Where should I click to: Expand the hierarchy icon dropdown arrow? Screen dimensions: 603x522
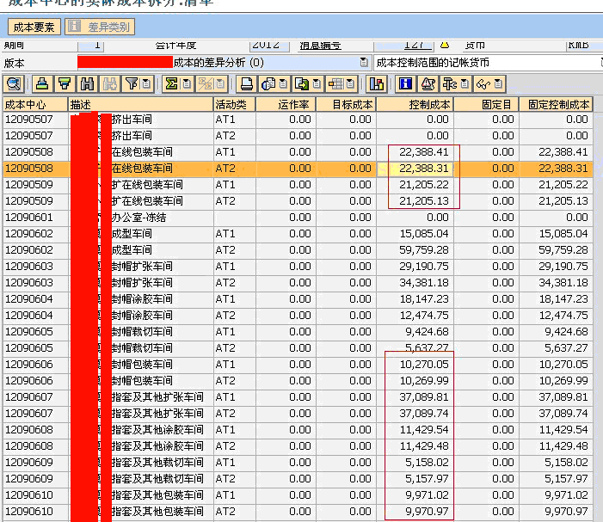point(465,83)
